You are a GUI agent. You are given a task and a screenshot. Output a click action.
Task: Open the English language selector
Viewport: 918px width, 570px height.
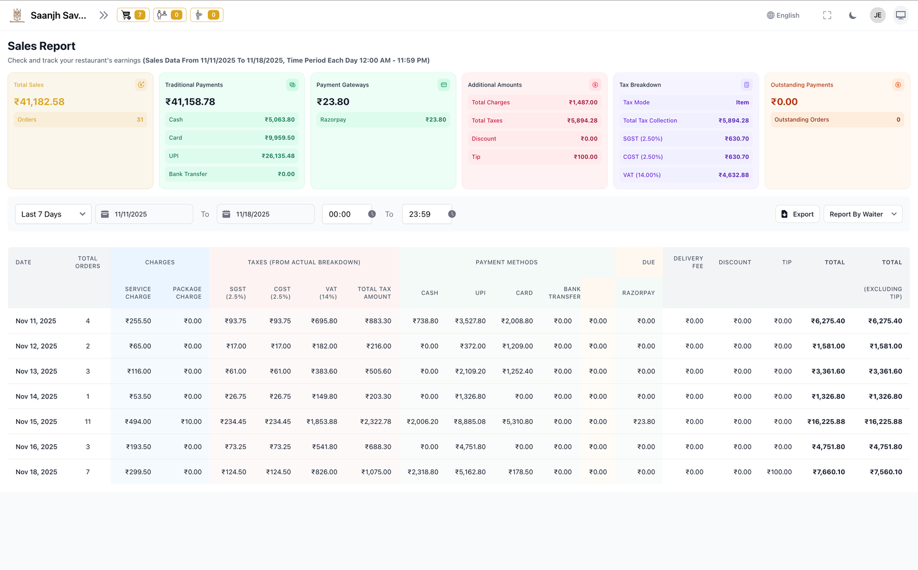click(x=783, y=15)
